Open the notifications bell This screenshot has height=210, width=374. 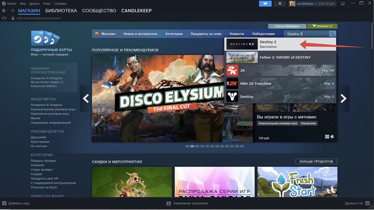pos(280,4)
